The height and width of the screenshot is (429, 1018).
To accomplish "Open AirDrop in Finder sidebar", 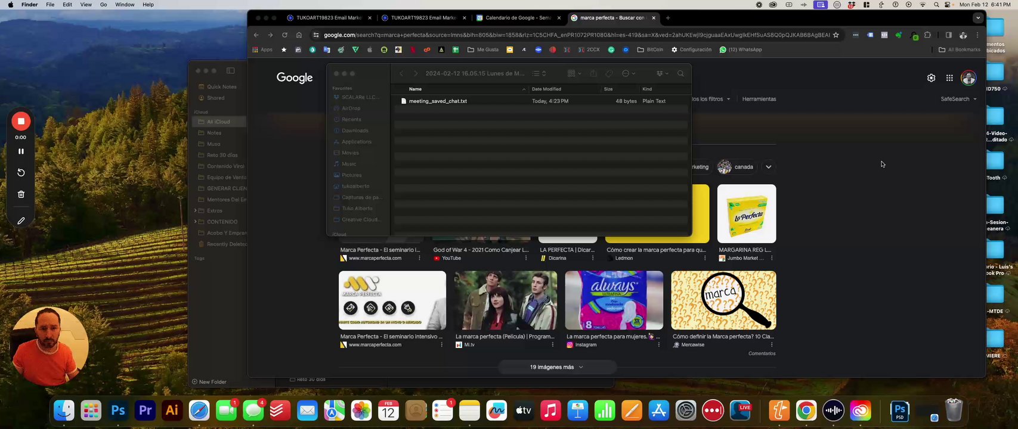I will point(351,108).
